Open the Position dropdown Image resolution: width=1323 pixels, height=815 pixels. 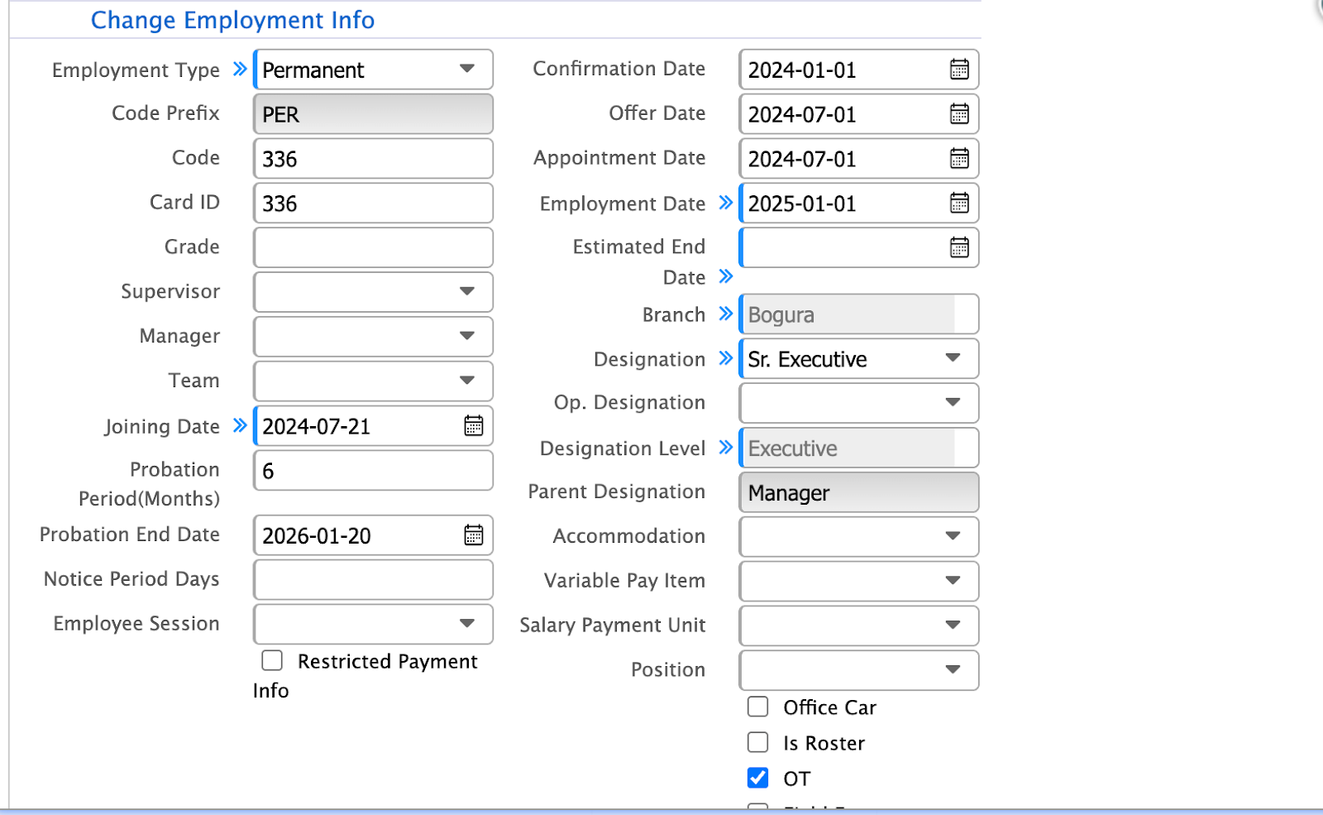953,670
